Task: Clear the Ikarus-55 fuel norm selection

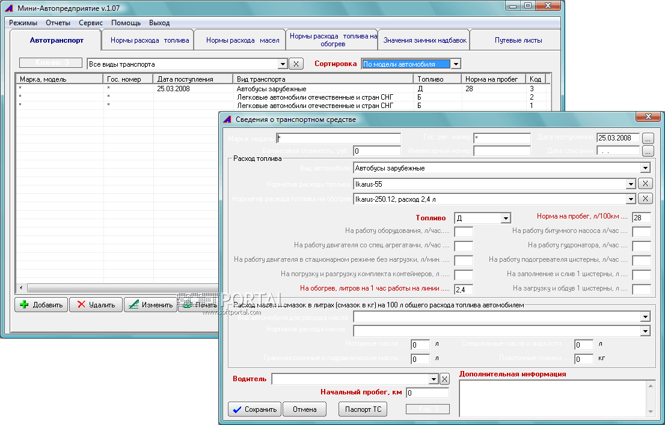Action: click(x=645, y=184)
